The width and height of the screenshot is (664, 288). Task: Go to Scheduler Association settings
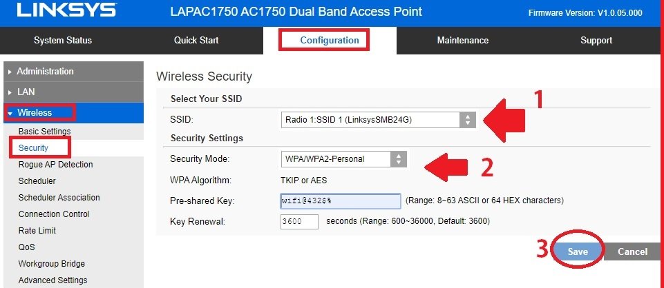[x=59, y=198]
